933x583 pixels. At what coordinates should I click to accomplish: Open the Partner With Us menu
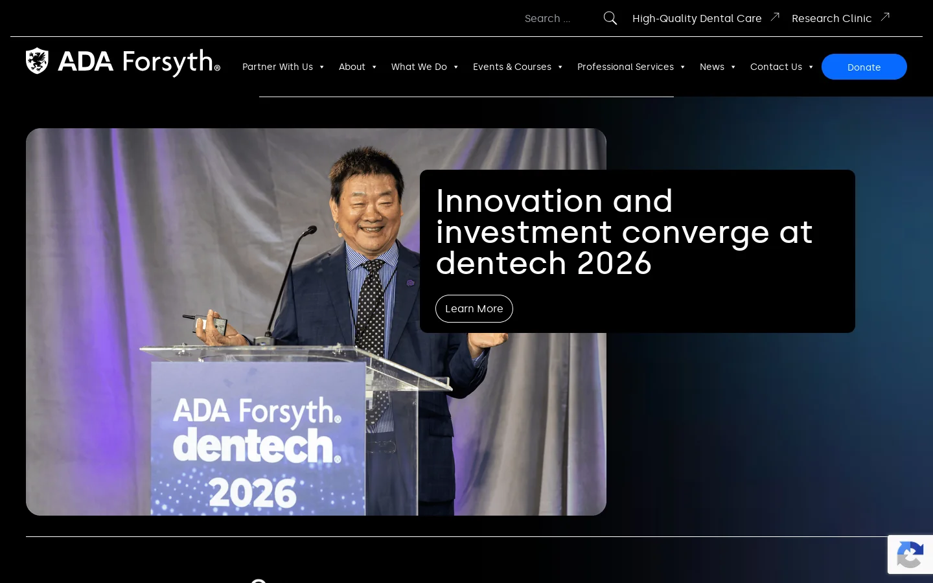(277, 67)
